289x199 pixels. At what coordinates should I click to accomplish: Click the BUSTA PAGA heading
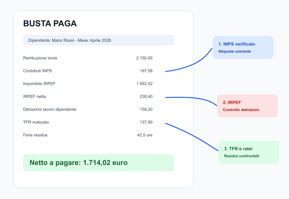(50, 23)
